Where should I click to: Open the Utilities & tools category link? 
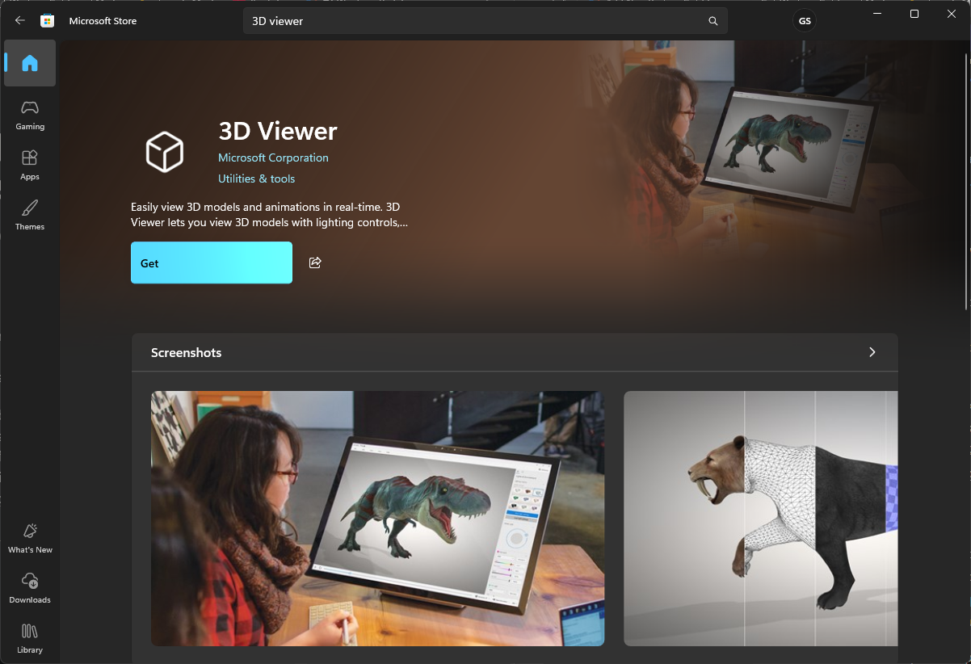[256, 179]
